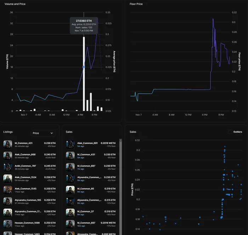Open the Alyxandra_Common_165 listing name
The width and height of the screenshot is (248, 235).
point(28,200)
